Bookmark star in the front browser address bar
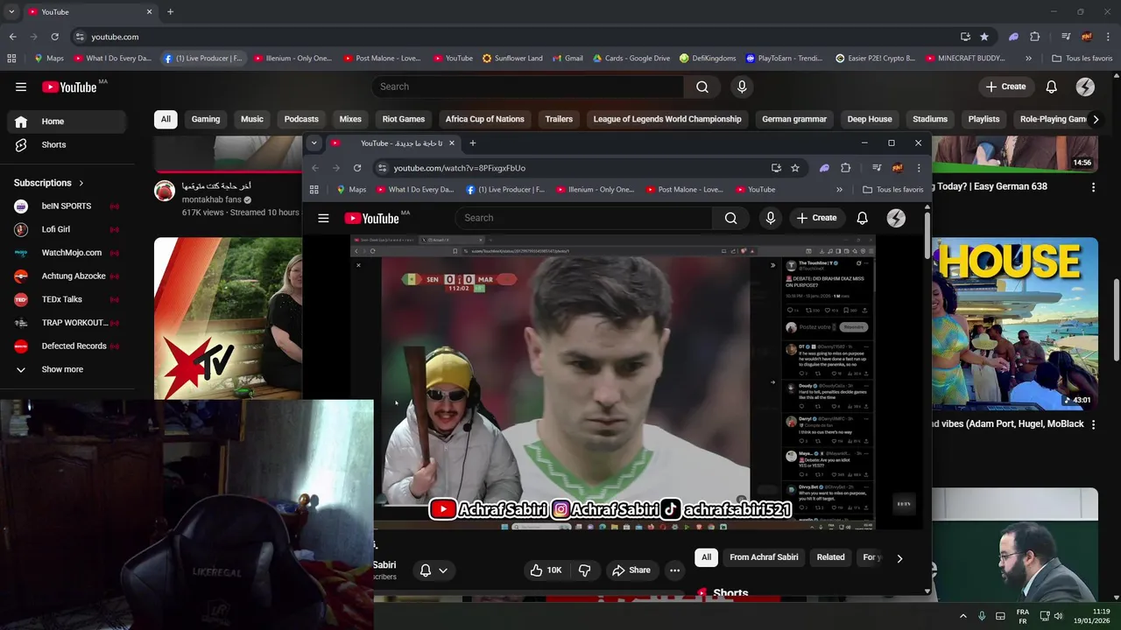Image resolution: width=1121 pixels, height=630 pixels. pyautogui.click(x=795, y=168)
